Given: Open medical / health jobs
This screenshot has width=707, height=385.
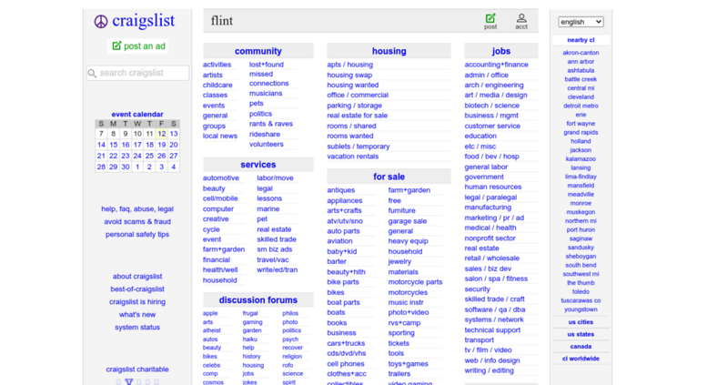Looking at the screenshot, I should 490,228.
